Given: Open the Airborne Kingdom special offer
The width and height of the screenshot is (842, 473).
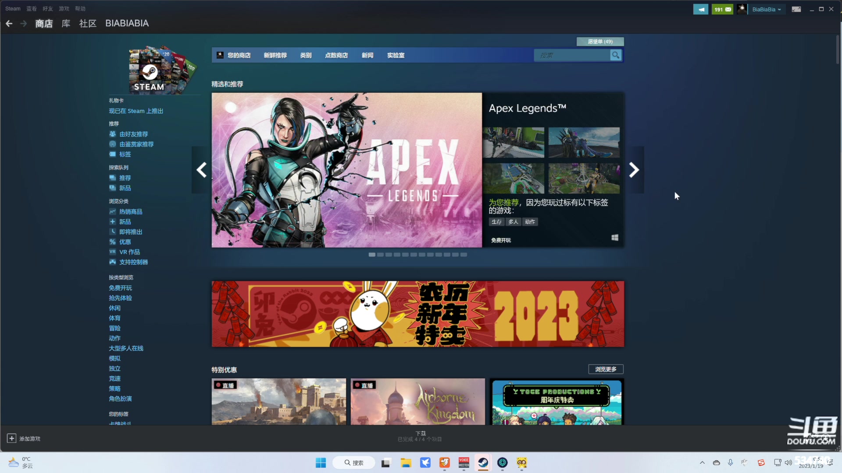Looking at the screenshot, I should click(x=417, y=402).
